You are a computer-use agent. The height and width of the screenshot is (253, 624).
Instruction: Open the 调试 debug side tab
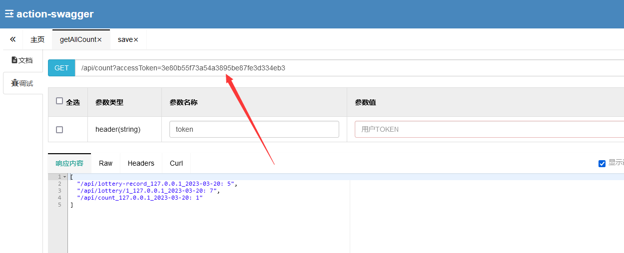click(x=22, y=83)
